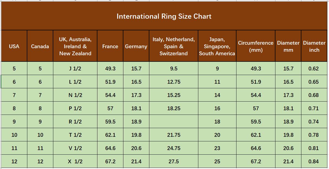
Task: Click the "Canada" column header cell
Action: (40, 46)
